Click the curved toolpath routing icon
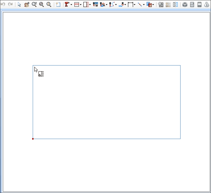 point(112,4)
